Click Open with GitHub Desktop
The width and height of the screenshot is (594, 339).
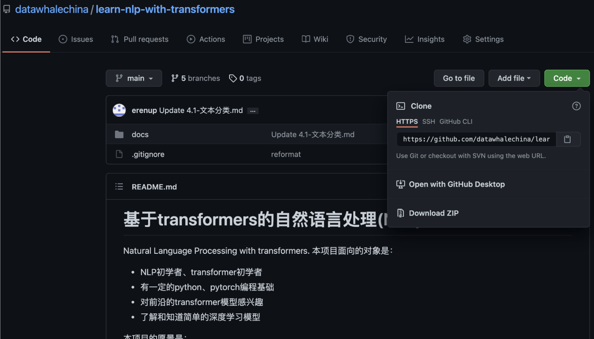click(x=457, y=184)
